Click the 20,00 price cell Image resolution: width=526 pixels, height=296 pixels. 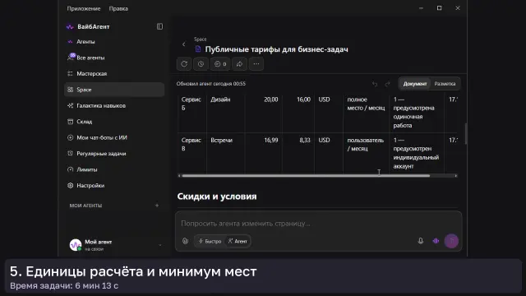263,113
